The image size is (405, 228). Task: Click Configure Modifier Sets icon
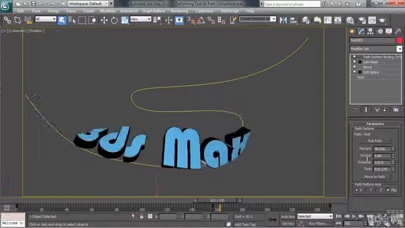point(396,110)
